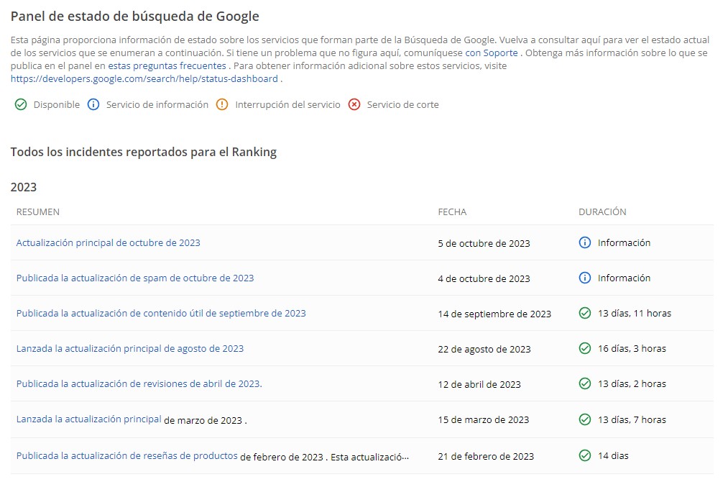Select the date 22 de agosto de 2023

484,350
